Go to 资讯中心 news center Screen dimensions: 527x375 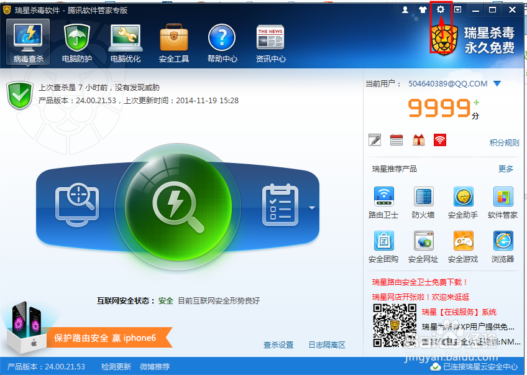point(270,43)
